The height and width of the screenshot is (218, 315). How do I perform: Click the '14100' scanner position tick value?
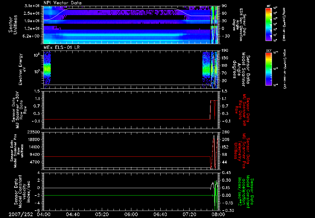click(x=34, y=147)
